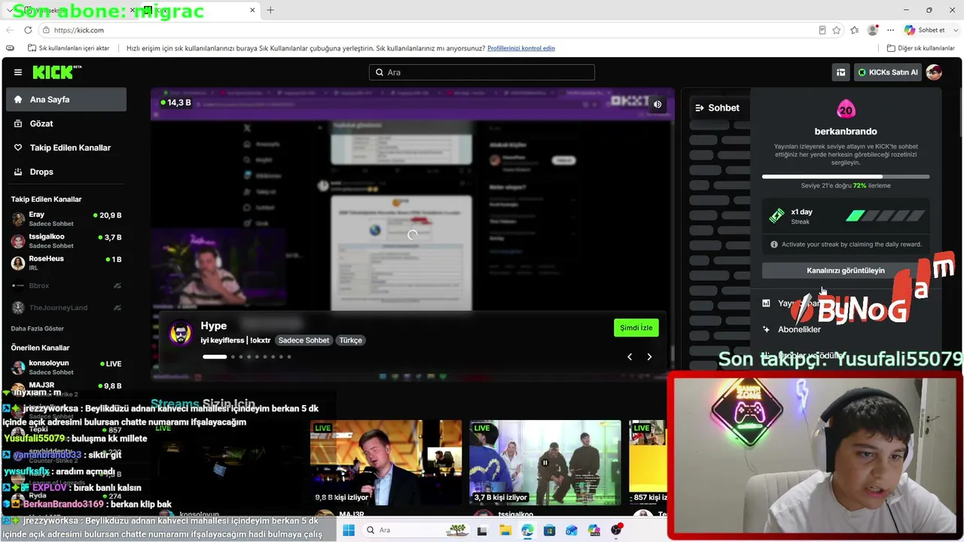Viewport: 964px width, 542px height.
Task: Click the Şimdi İzle button
Action: point(636,327)
